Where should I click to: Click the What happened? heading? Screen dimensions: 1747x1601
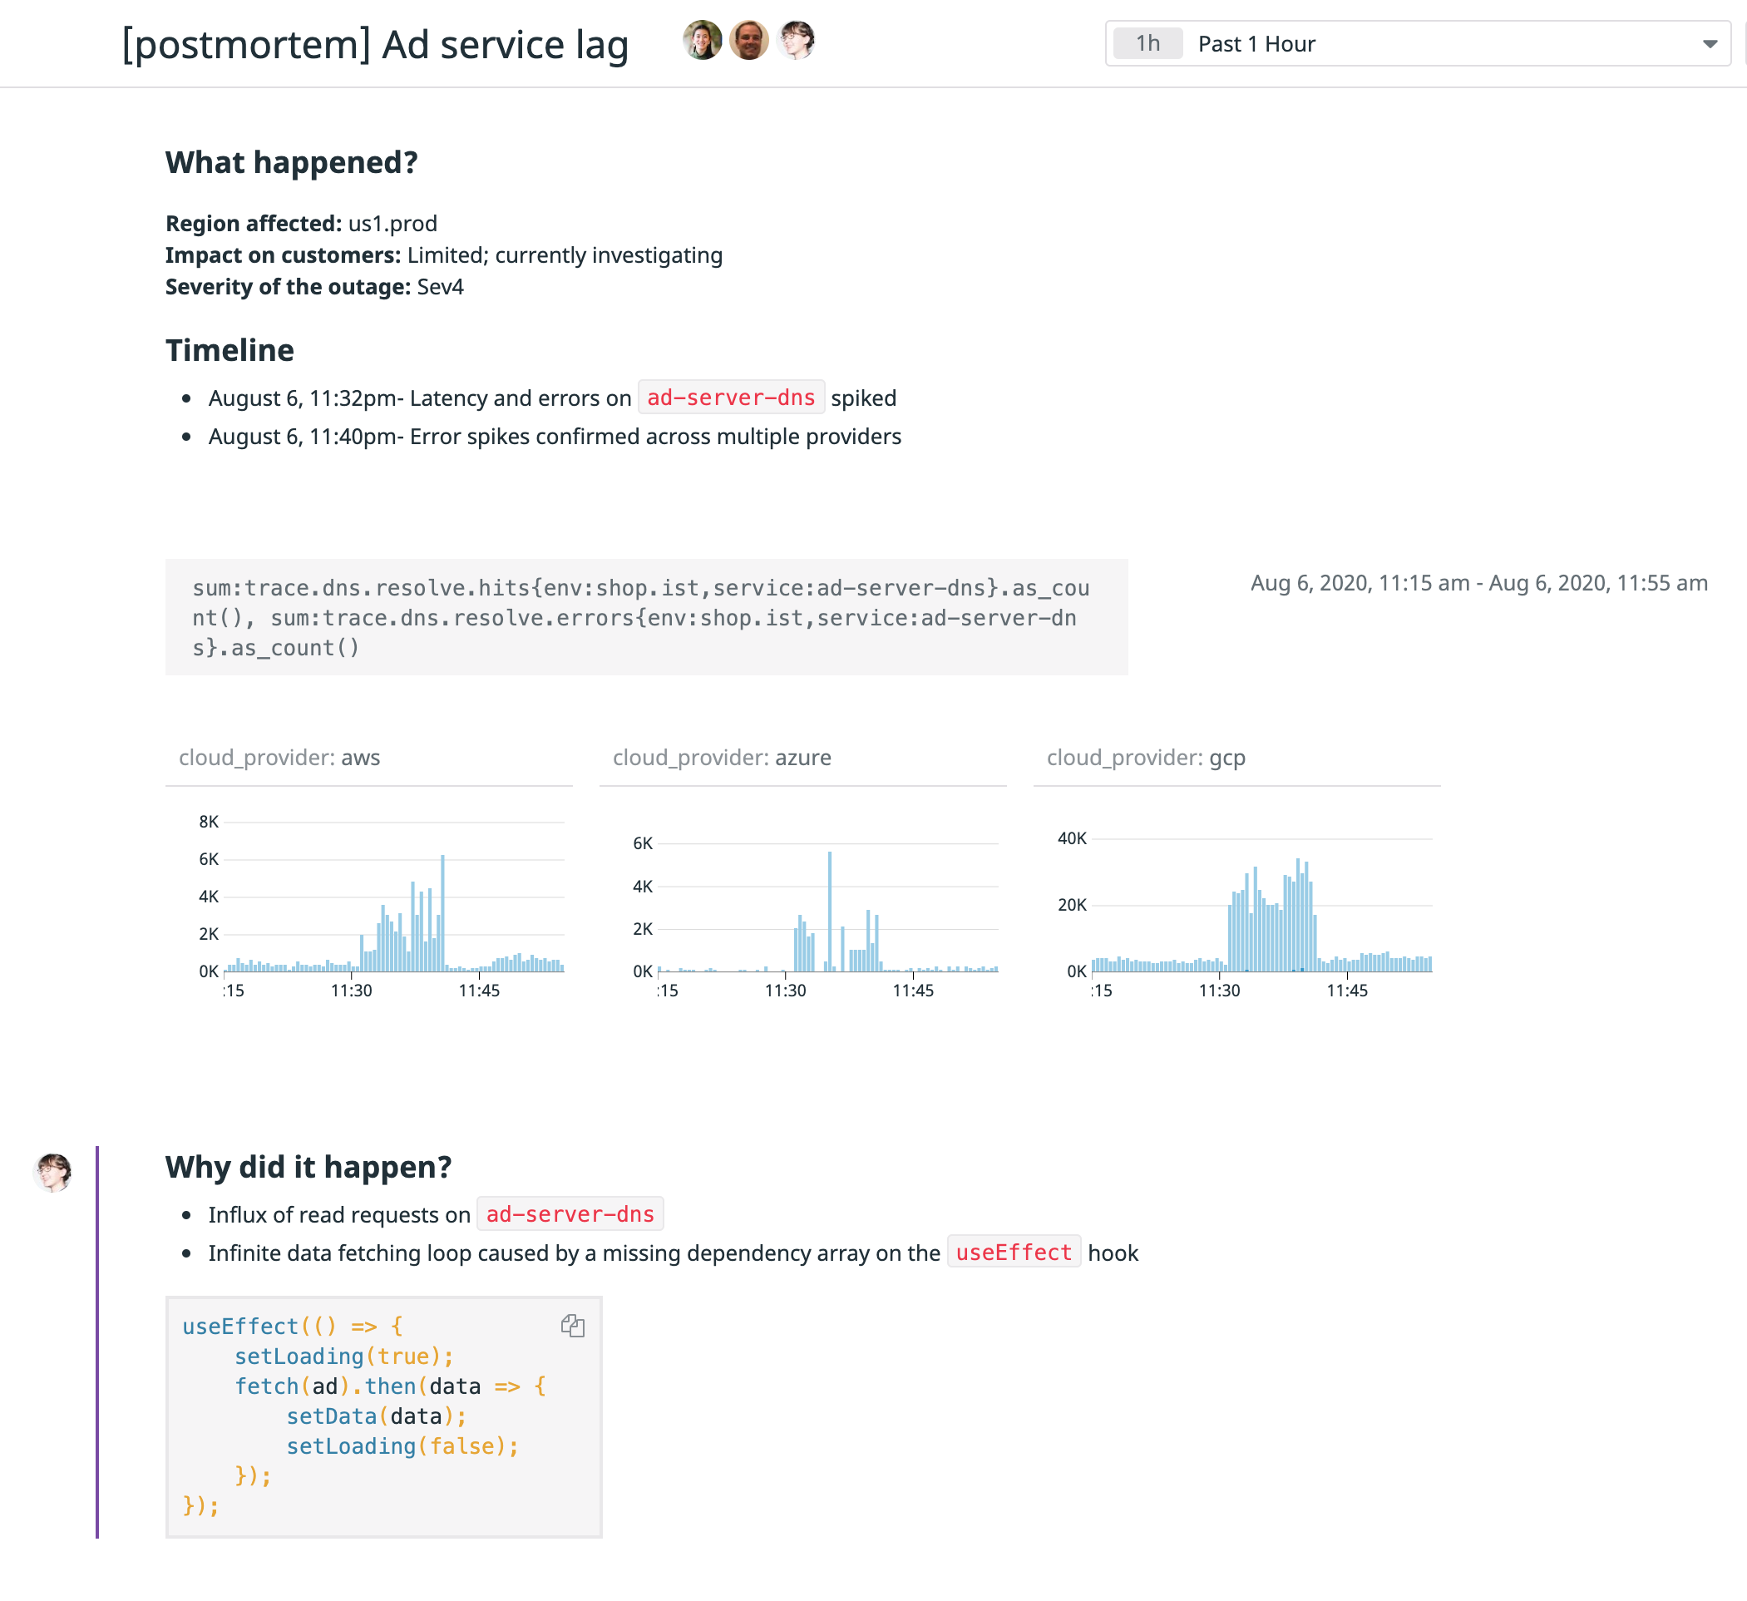291,162
